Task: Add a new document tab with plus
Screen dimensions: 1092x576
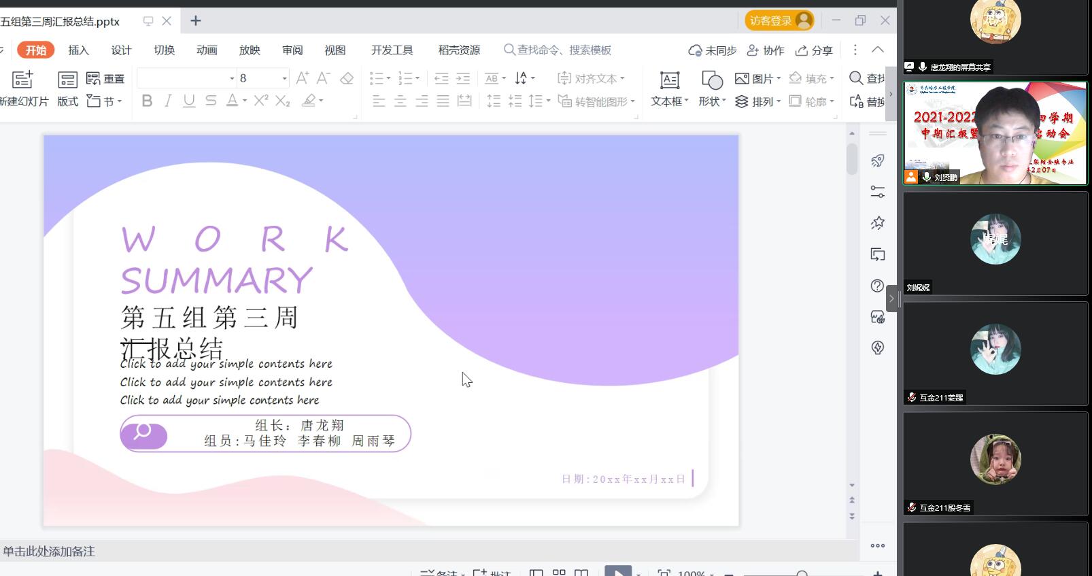Action: [x=196, y=20]
